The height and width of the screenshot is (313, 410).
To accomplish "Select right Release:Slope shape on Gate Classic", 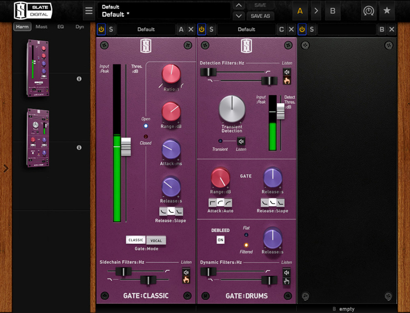I will tap(179, 211).
